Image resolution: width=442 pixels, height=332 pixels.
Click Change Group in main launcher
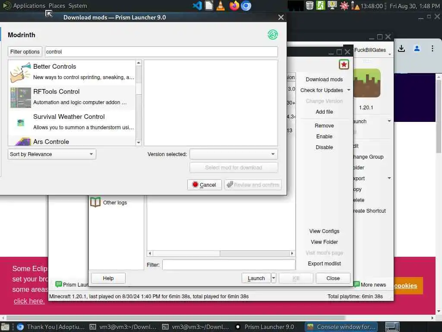(369, 156)
